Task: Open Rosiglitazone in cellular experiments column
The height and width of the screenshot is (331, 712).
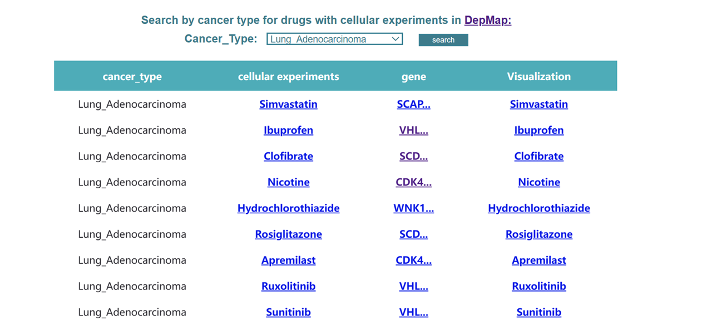Action: [288, 234]
